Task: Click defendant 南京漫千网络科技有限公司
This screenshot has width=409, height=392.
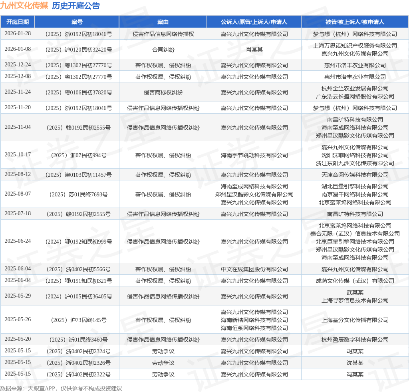Action: coord(355,194)
